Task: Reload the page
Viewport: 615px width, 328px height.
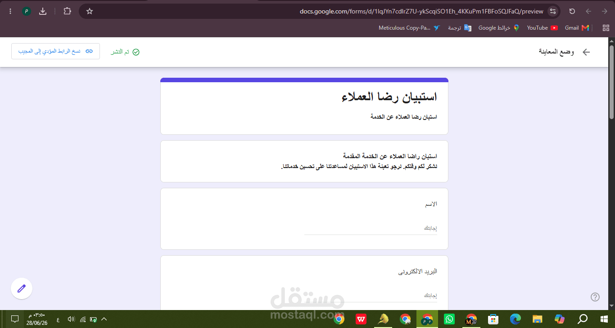Action: click(x=572, y=11)
